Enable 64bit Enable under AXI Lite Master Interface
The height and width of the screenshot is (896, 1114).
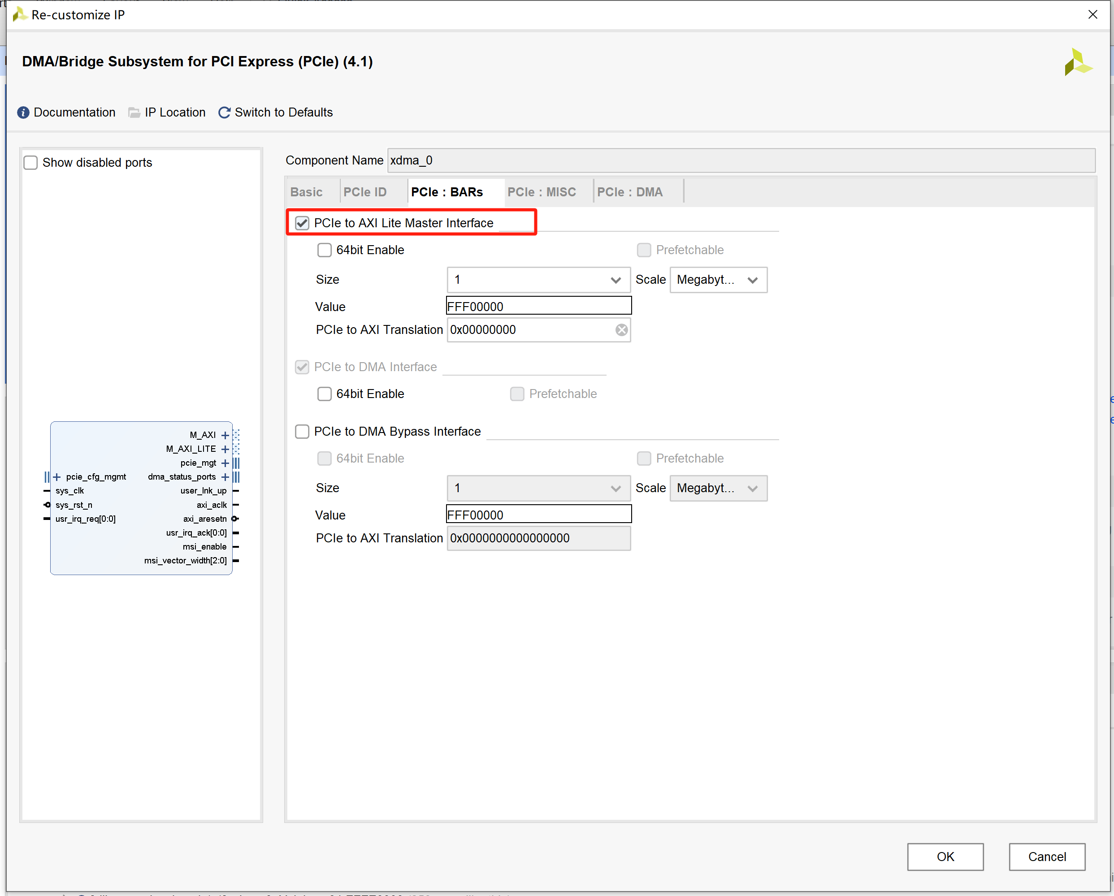[325, 250]
